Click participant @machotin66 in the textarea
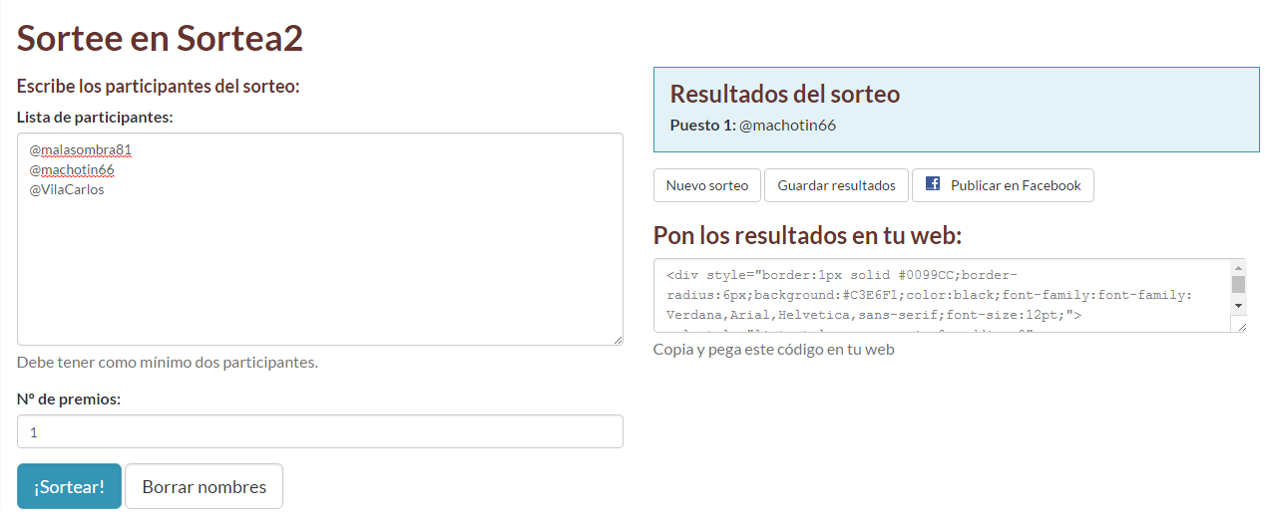1265x532 pixels. (x=72, y=169)
